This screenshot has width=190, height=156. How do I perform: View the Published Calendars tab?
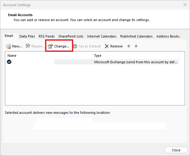tap(136, 36)
